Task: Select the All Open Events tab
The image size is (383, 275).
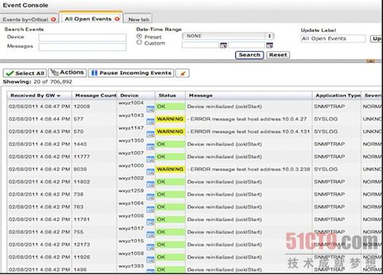Action: coord(88,19)
